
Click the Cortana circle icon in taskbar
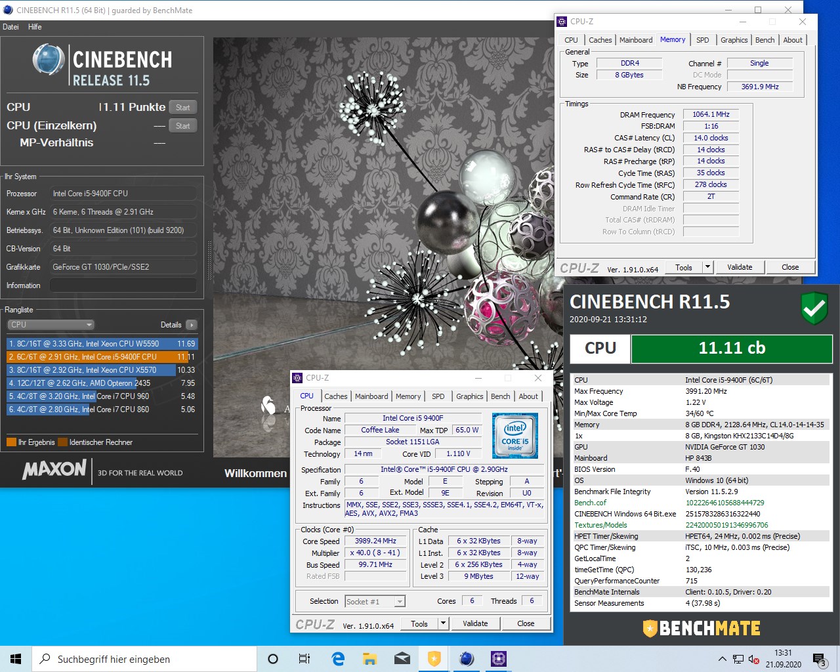[x=273, y=659]
